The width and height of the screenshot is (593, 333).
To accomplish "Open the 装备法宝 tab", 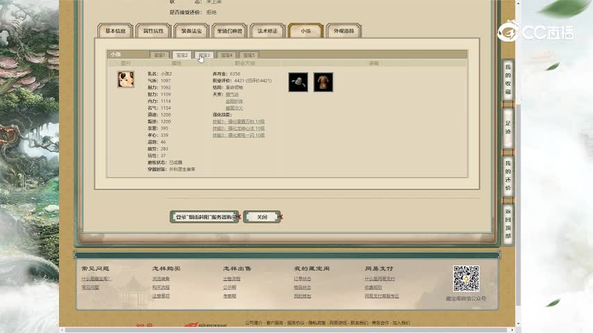I will click(192, 31).
